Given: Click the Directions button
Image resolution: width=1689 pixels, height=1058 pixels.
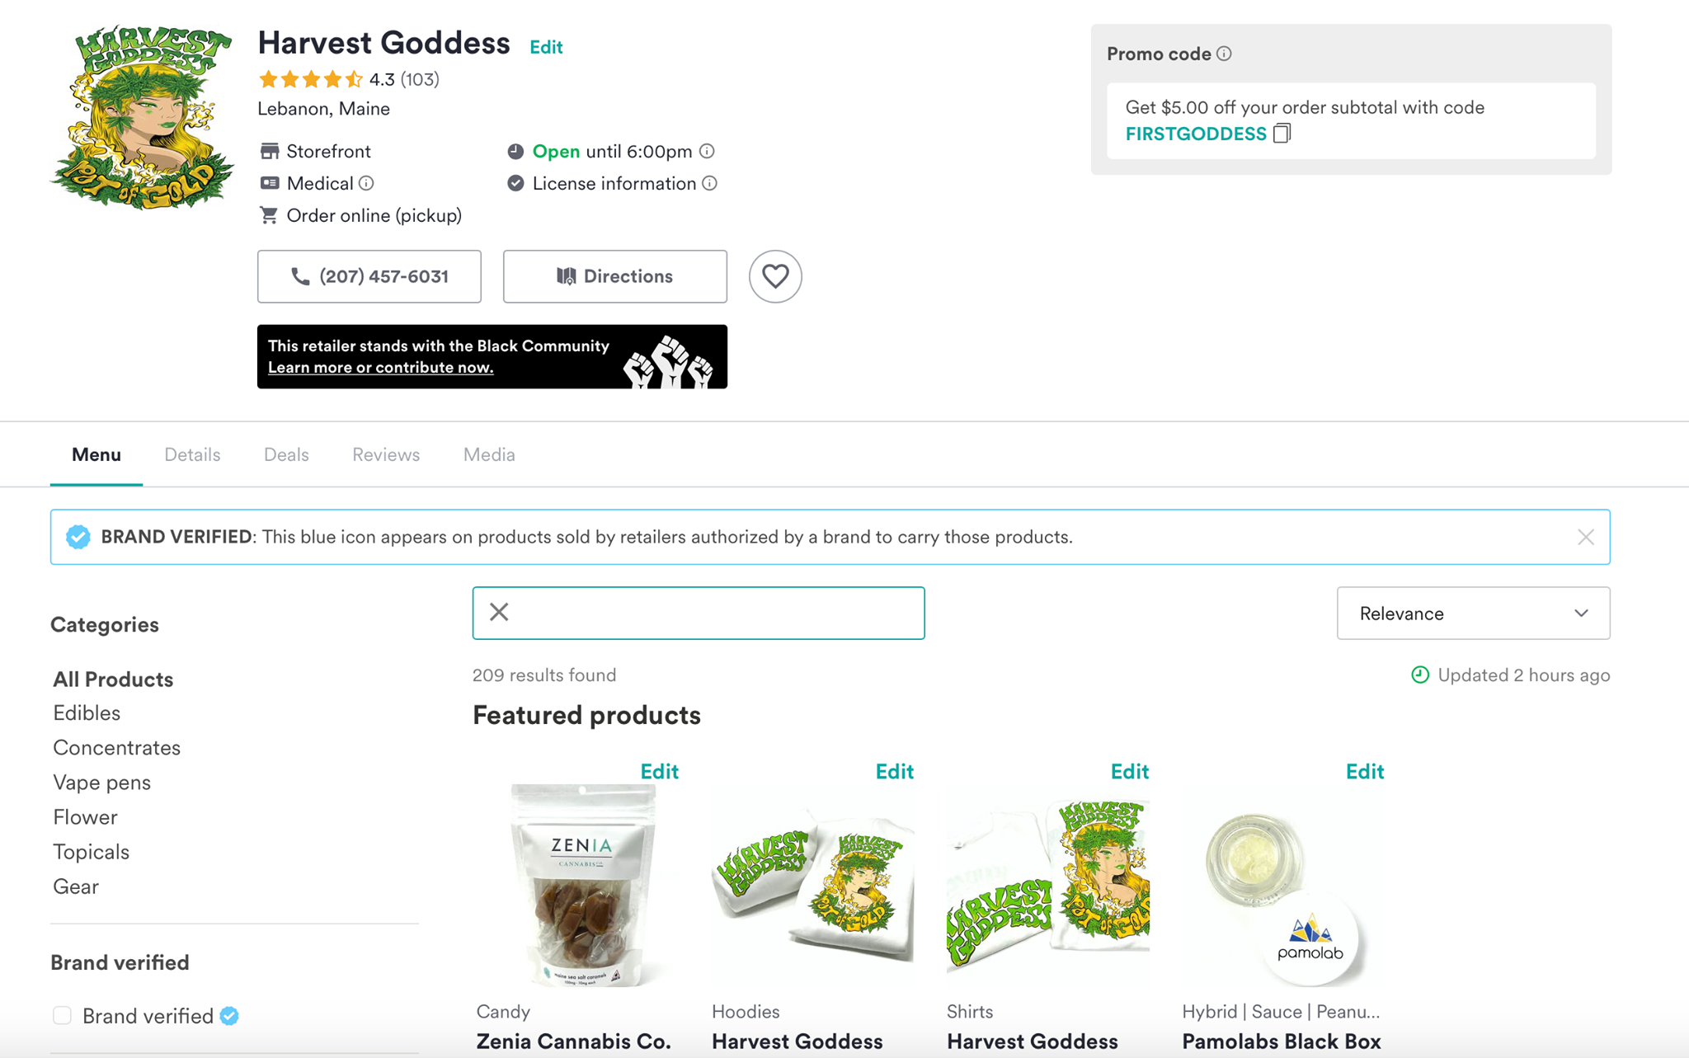Looking at the screenshot, I should [x=615, y=276].
